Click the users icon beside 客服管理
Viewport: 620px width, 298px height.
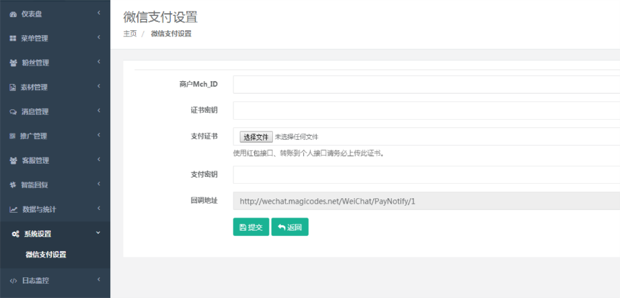[14, 161]
